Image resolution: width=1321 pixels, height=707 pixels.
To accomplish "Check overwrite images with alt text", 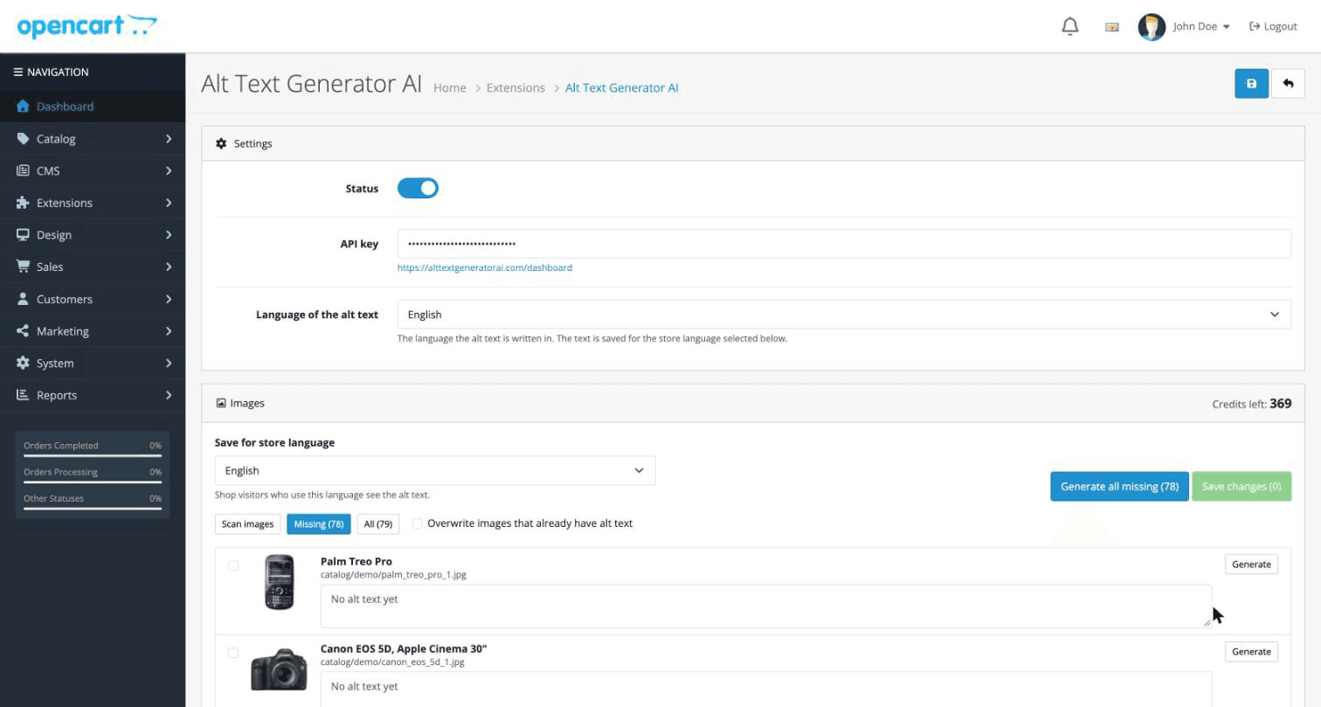I will click(x=418, y=523).
